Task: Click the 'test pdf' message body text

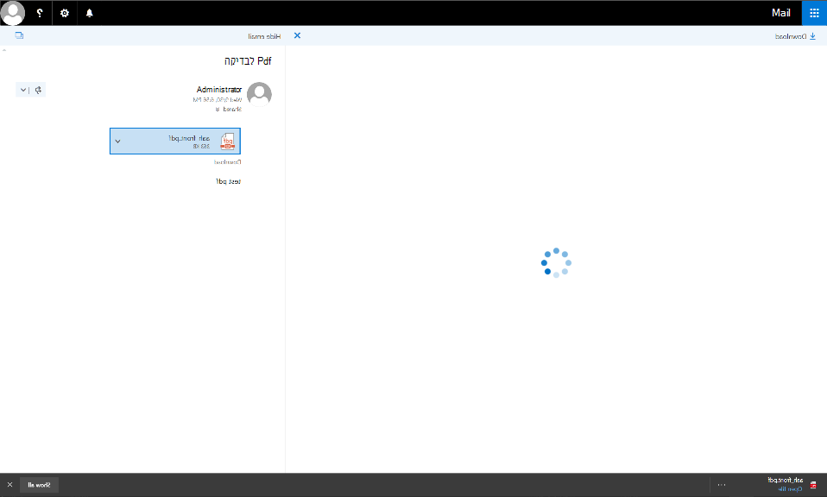Action: click(228, 181)
